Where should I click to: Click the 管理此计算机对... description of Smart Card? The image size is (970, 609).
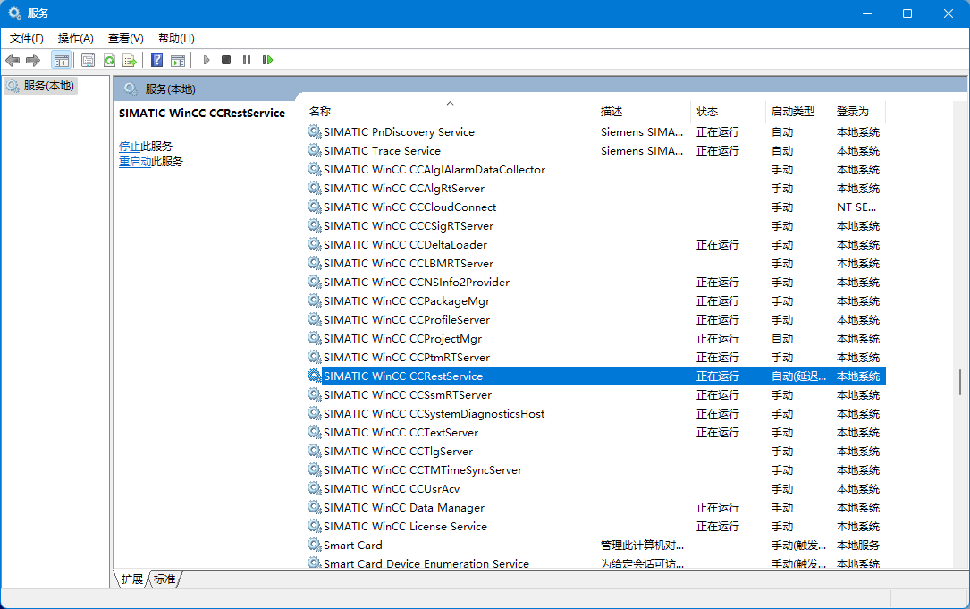point(642,546)
